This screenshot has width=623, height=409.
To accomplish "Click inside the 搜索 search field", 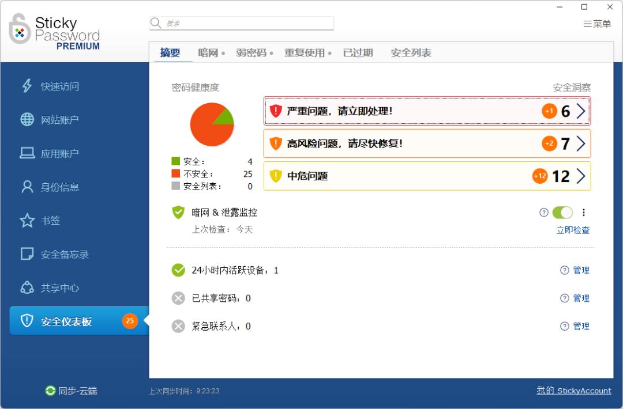I will click(242, 23).
